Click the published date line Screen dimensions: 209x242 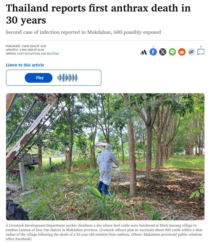click(26, 46)
